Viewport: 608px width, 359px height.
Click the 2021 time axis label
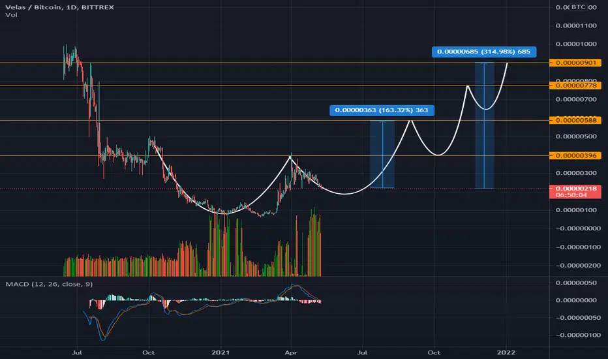pos(220,352)
